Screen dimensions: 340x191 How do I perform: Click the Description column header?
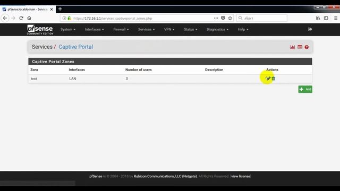tap(214, 70)
